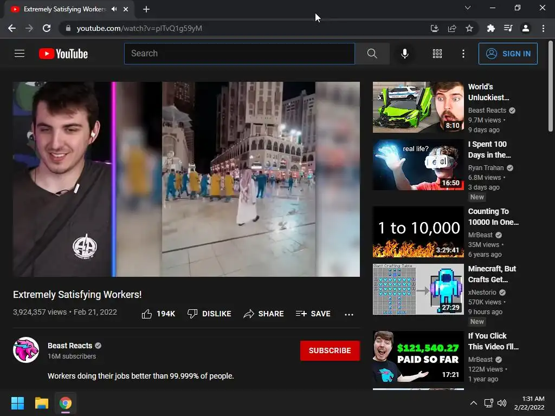Select the Extremely Satisfying Workers tab

(x=69, y=9)
